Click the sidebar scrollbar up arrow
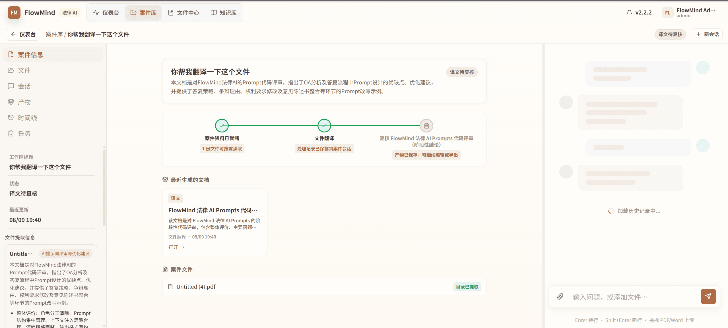728x328 pixels. coord(104,147)
